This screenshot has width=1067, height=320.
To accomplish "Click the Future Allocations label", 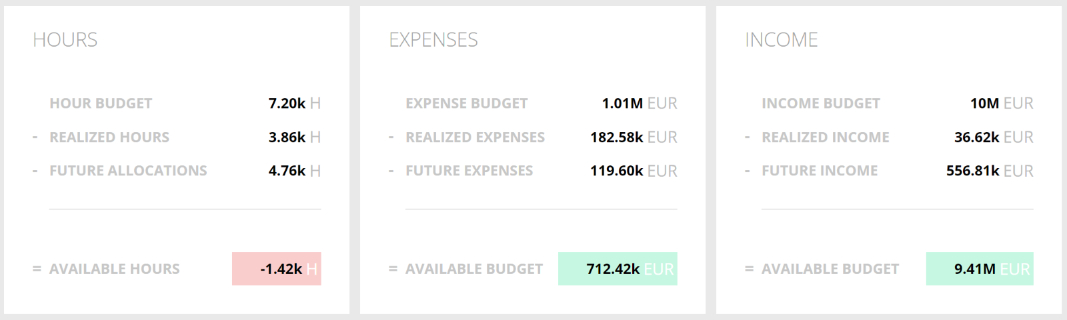I will (128, 171).
